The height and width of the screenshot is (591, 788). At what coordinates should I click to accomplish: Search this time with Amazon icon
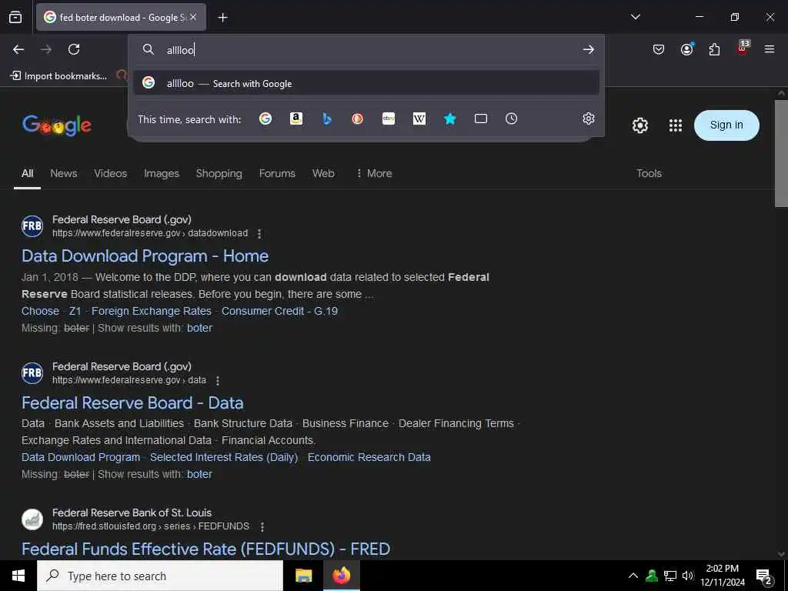click(x=296, y=119)
